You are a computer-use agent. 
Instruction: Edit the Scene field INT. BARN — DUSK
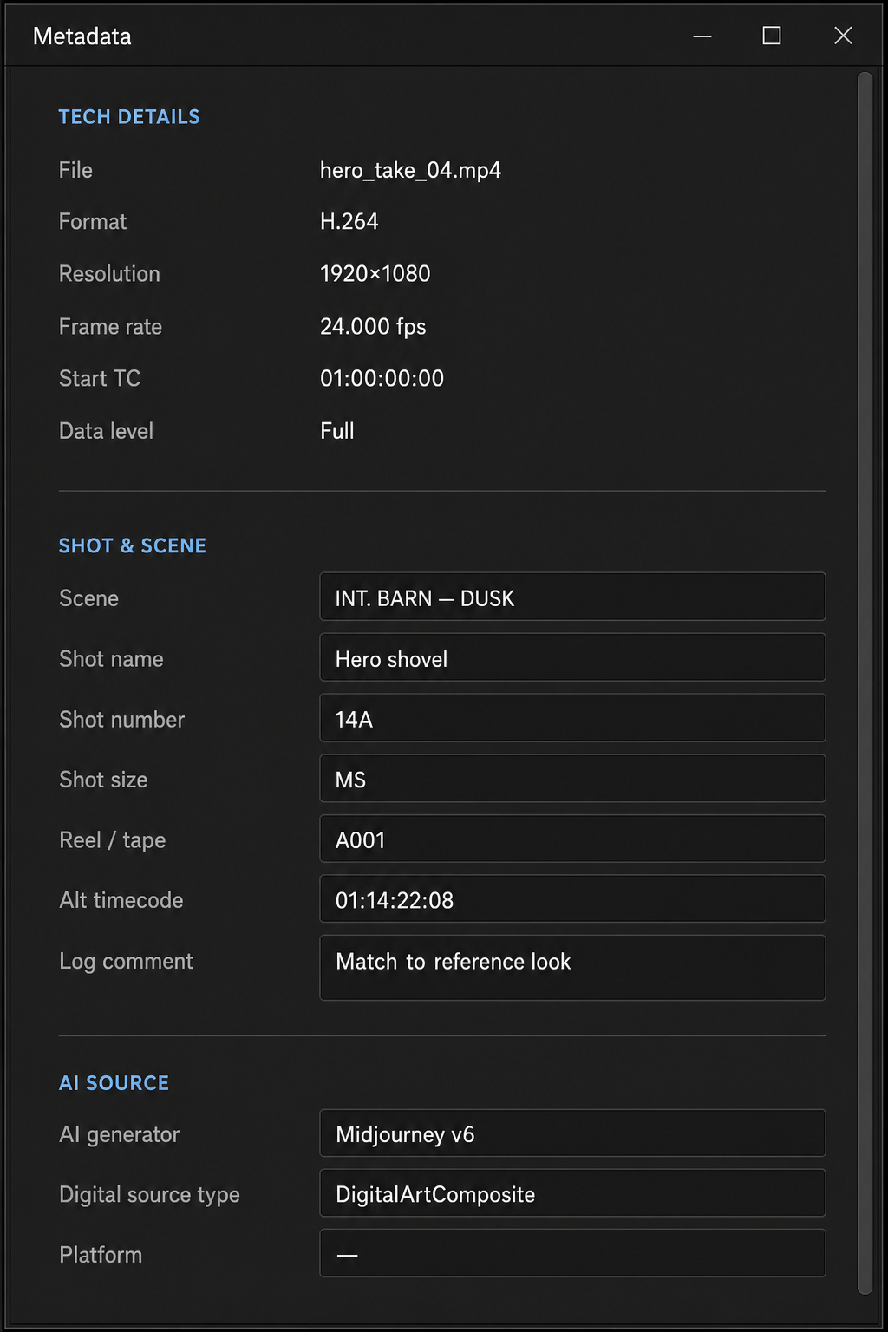click(x=572, y=597)
